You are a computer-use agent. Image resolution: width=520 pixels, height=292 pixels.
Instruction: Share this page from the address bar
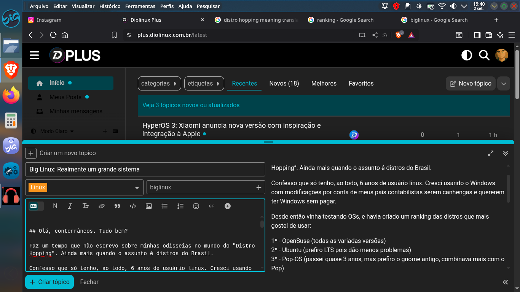tap(375, 35)
